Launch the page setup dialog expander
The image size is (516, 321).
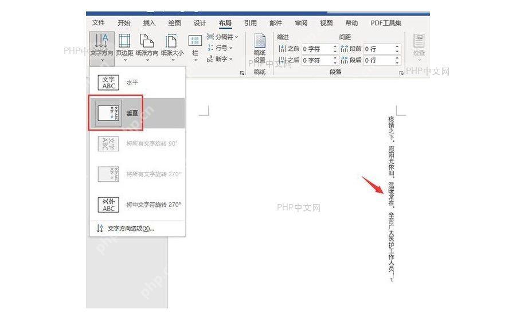point(242,73)
